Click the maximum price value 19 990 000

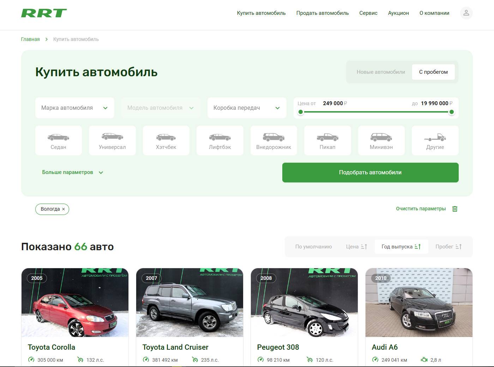[x=434, y=103]
